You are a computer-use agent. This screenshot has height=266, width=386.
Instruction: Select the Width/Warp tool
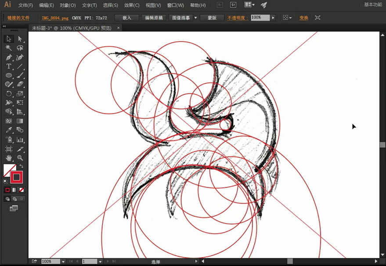(x=9, y=102)
